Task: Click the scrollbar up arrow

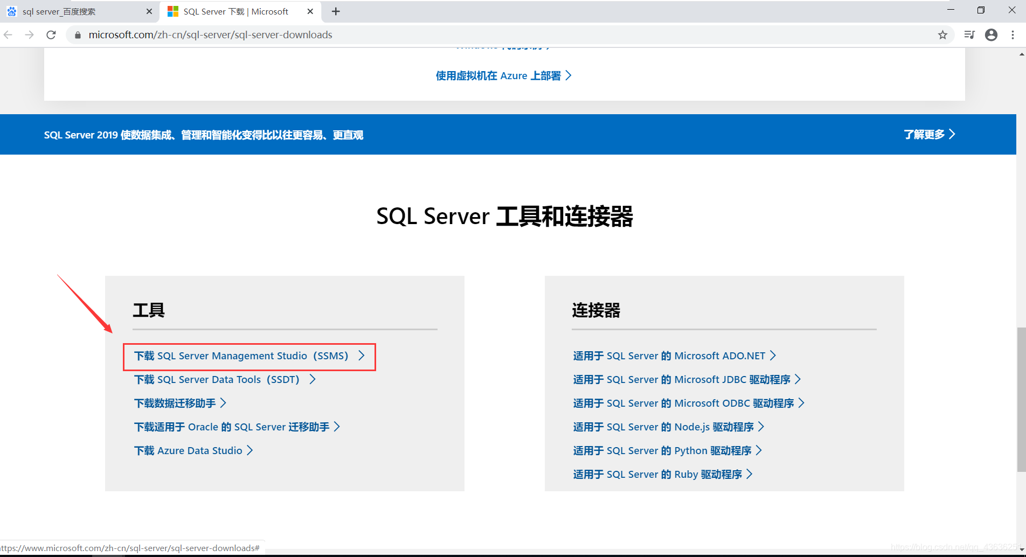Action: pyautogui.click(x=1021, y=54)
